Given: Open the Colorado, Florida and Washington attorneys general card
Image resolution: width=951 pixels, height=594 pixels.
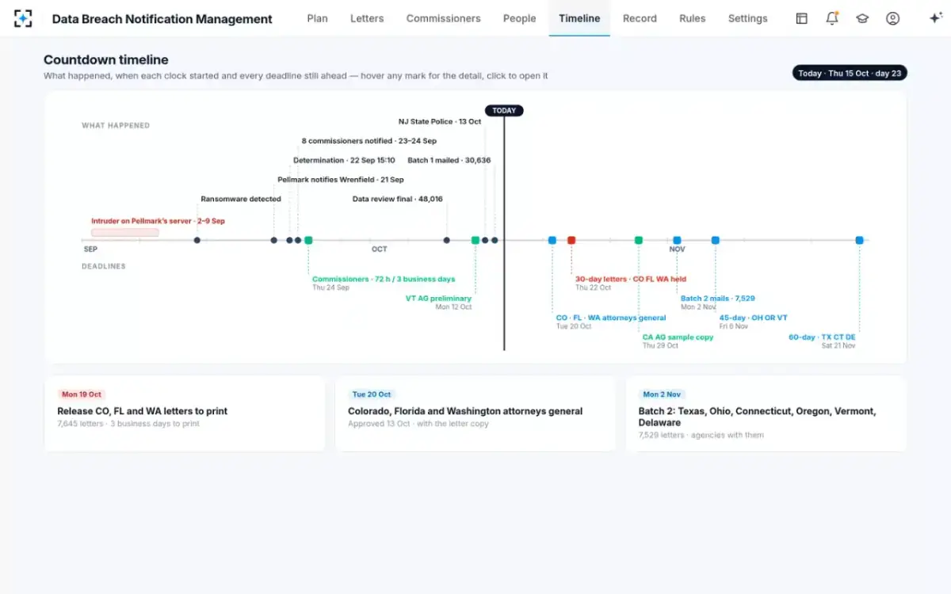Looking at the screenshot, I should click(x=475, y=413).
